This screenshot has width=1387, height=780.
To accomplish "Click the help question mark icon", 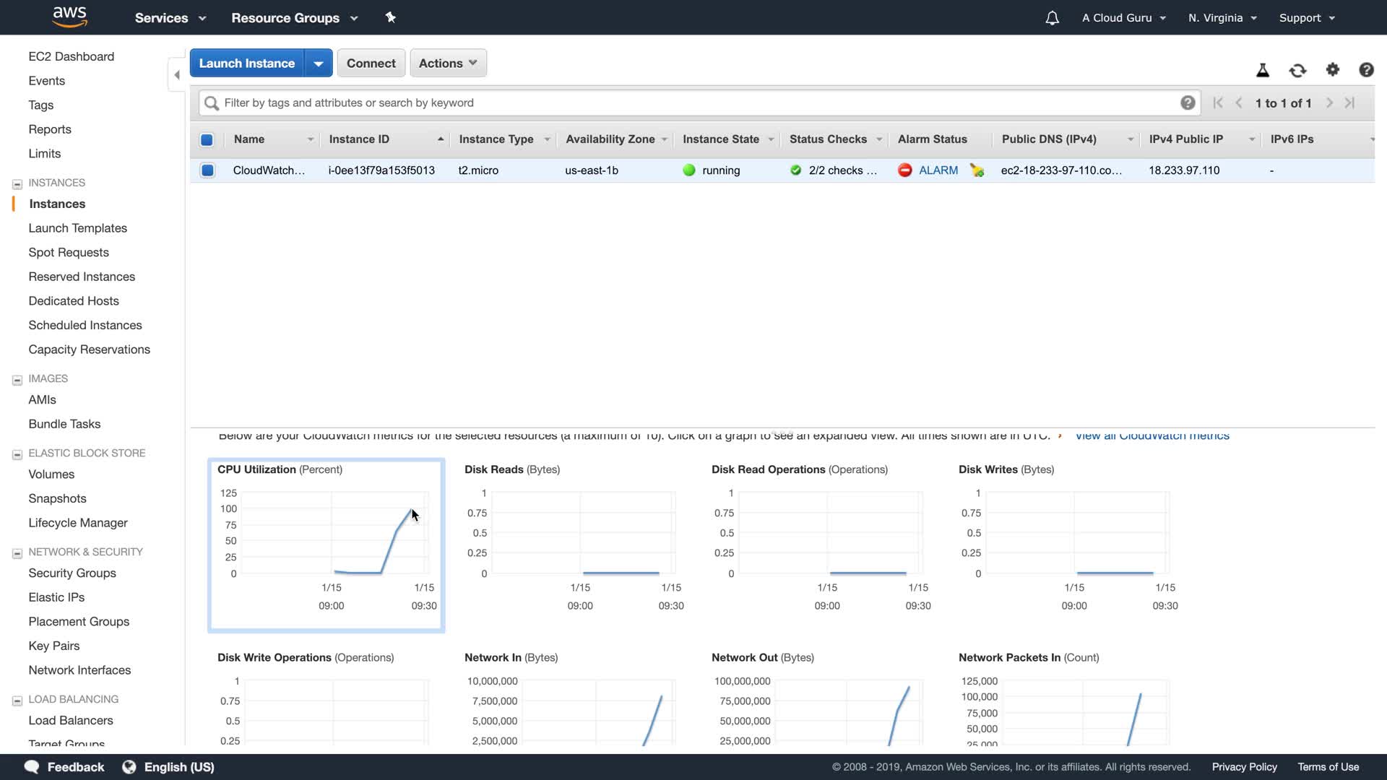I will [1366, 70].
